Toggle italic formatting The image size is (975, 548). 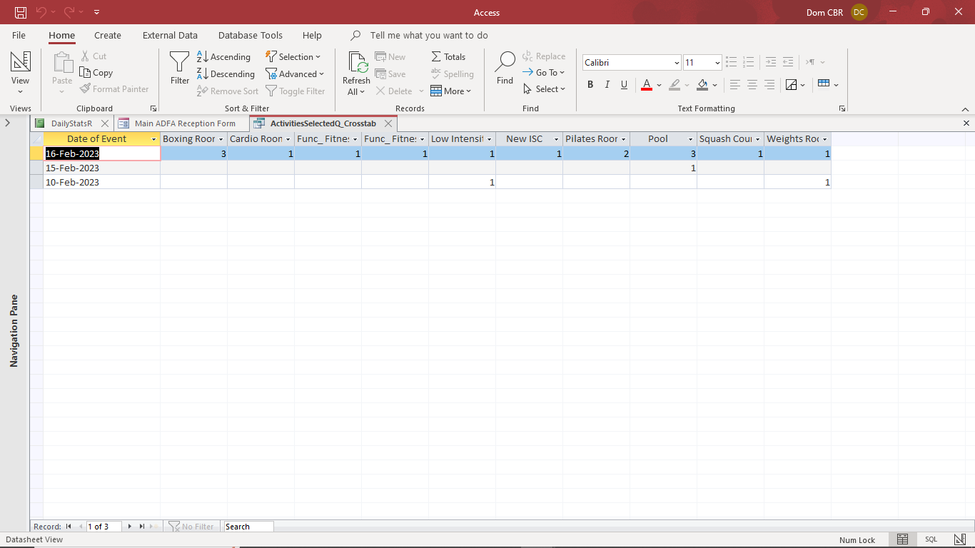click(x=607, y=85)
